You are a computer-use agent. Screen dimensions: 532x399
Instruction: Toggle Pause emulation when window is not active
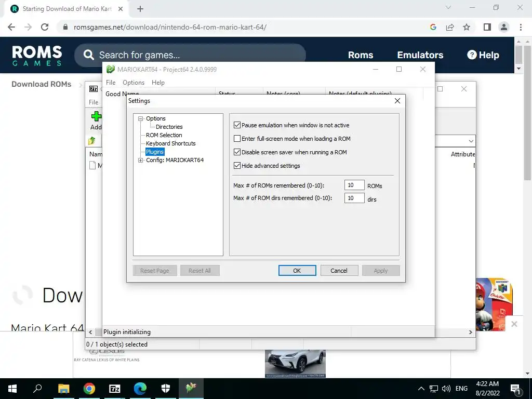(x=237, y=125)
